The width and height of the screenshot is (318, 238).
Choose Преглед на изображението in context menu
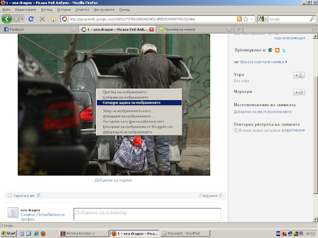coord(139,92)
